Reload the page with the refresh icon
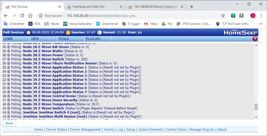 [22, 16]
